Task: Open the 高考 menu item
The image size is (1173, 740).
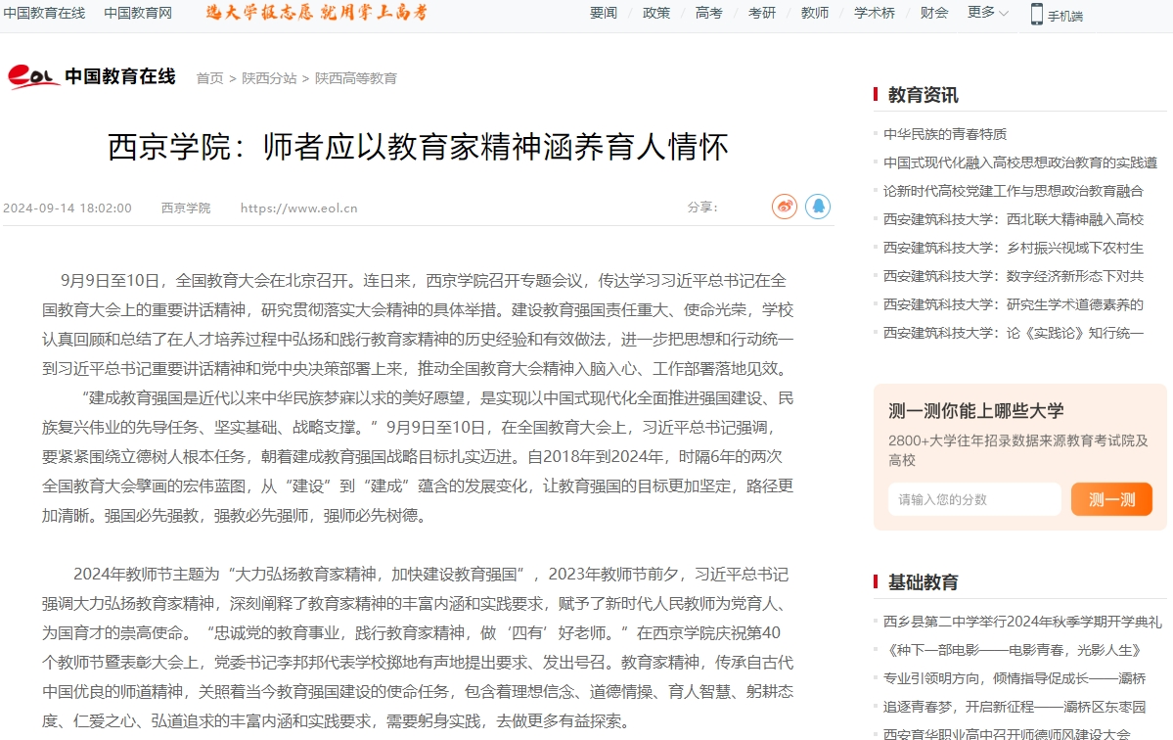Action: click(x=709, y=13)
